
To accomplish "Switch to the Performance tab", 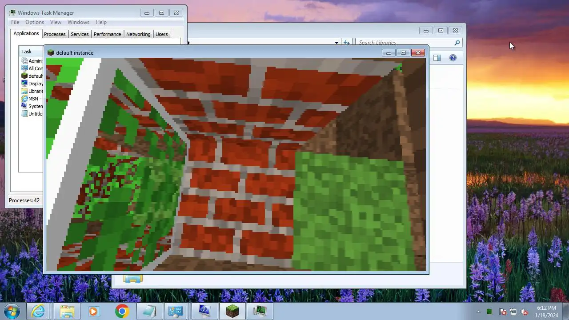I will pos(107,34).
